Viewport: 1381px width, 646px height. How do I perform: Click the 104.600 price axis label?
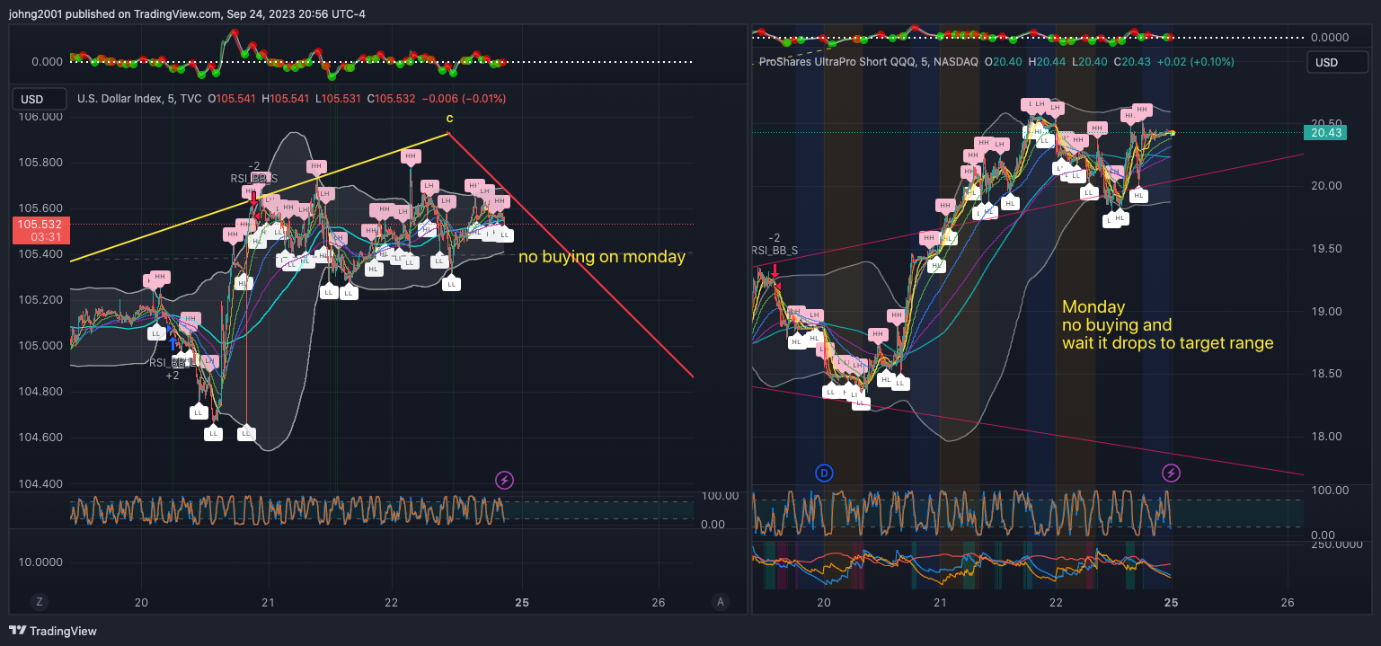41,437
